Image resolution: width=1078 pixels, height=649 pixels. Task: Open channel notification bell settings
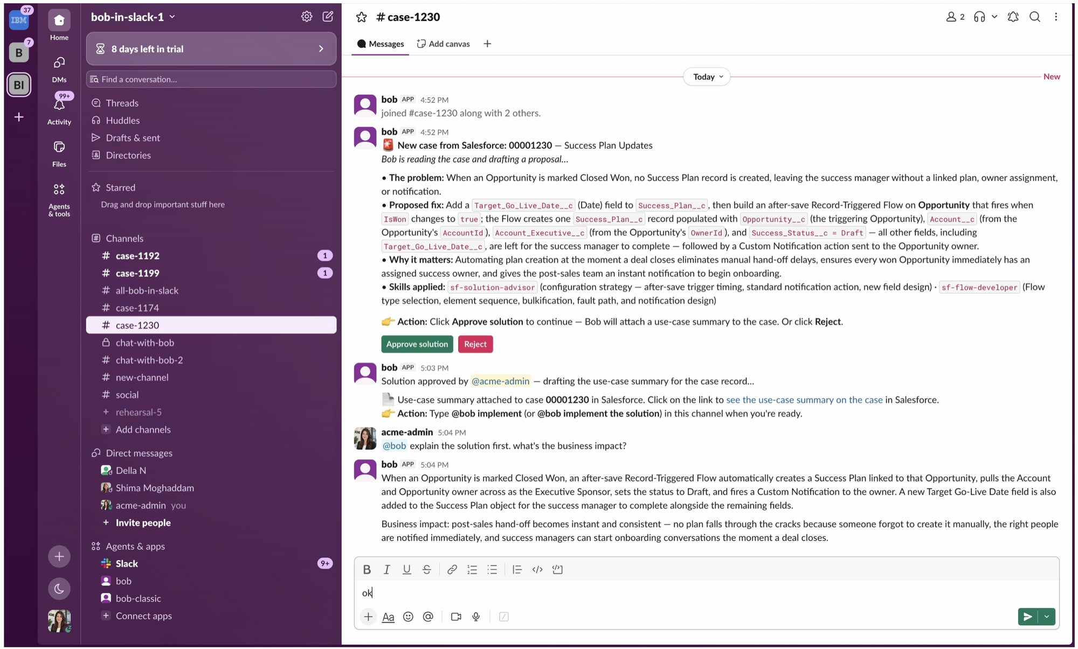pyautogui.click(x=1013, y=17)
